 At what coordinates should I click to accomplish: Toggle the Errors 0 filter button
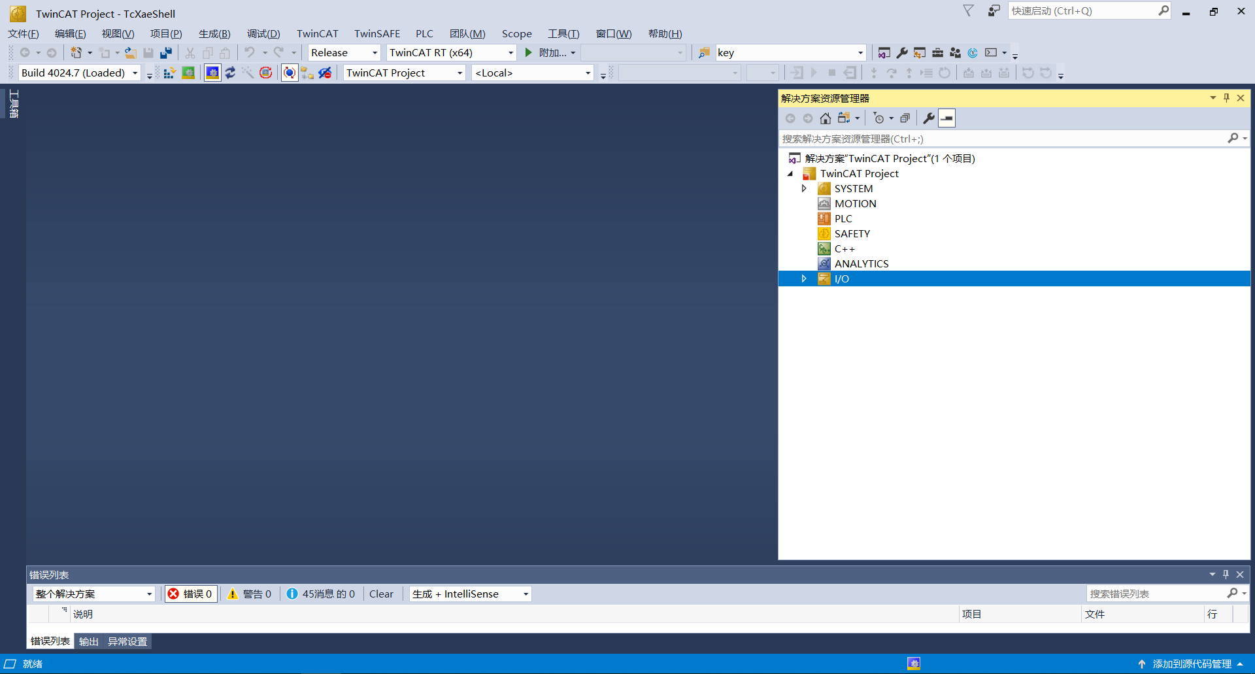(190, 594)
